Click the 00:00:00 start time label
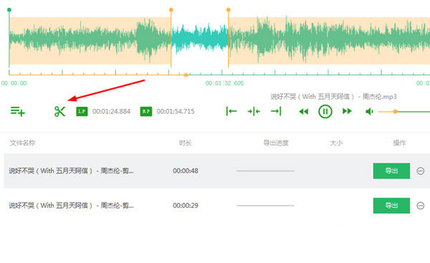 pyautogui.click(x=14, y=83)
